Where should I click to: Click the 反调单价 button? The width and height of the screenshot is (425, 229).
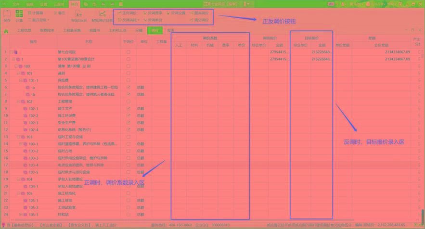pyautogui.click(x=153, y=20)
